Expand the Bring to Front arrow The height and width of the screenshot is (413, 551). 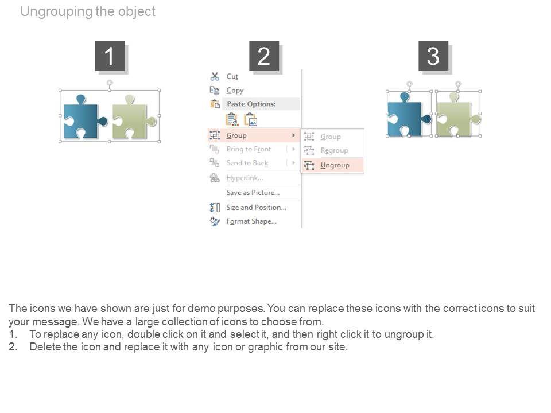pos(294,149)
